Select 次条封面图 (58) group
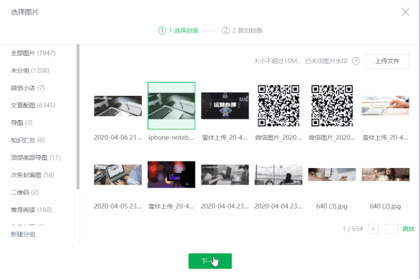The width and height of the screenshot is (420, 279). [32, 175]
